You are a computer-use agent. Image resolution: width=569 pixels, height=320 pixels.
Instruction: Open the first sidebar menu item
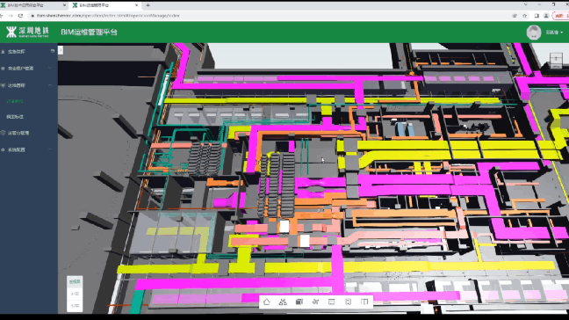(28, 52)
